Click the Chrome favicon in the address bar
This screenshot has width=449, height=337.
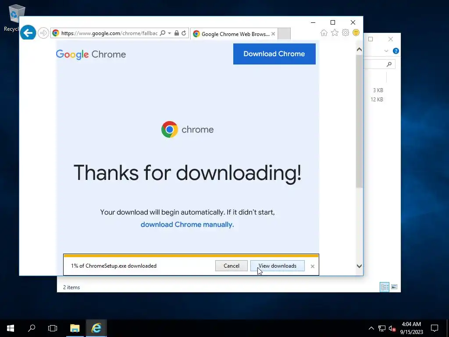56,33
